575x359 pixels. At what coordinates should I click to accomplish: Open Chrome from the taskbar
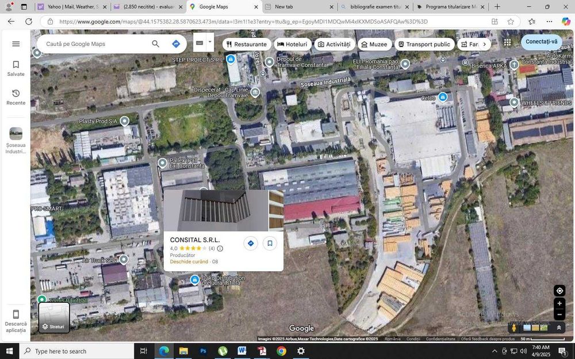pyautogui.click(x=281, y=351)
